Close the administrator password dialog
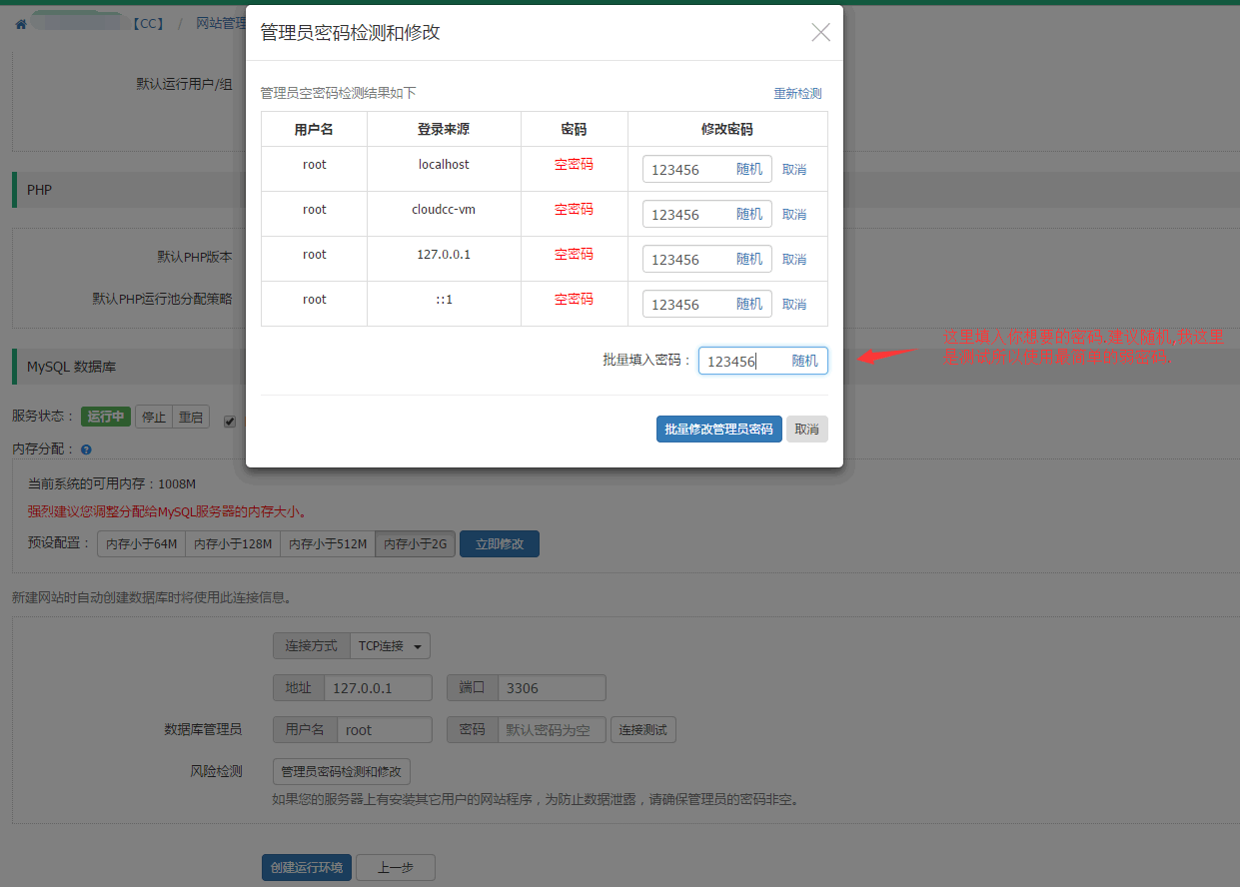This screenshot has width=1240, height=887. click(x=820, y=33)
